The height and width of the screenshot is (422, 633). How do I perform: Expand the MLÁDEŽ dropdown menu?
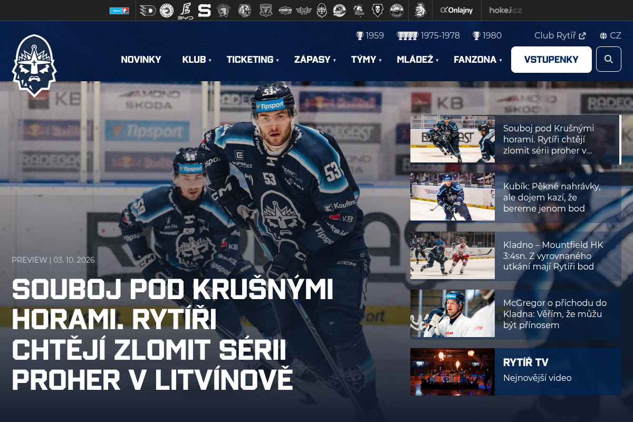(x=418, y=60)
